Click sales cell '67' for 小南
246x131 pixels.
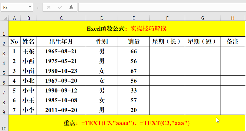click(x=134, y=71)
